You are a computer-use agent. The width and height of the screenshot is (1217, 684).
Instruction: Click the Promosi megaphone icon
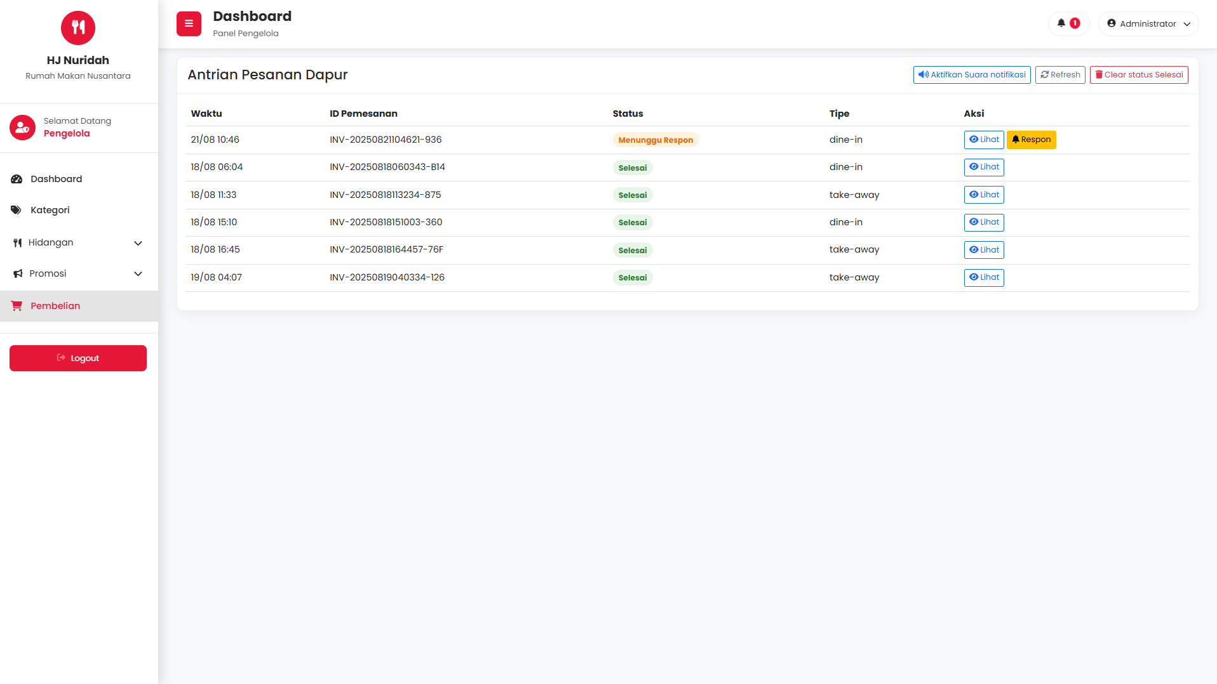[18, 274]
